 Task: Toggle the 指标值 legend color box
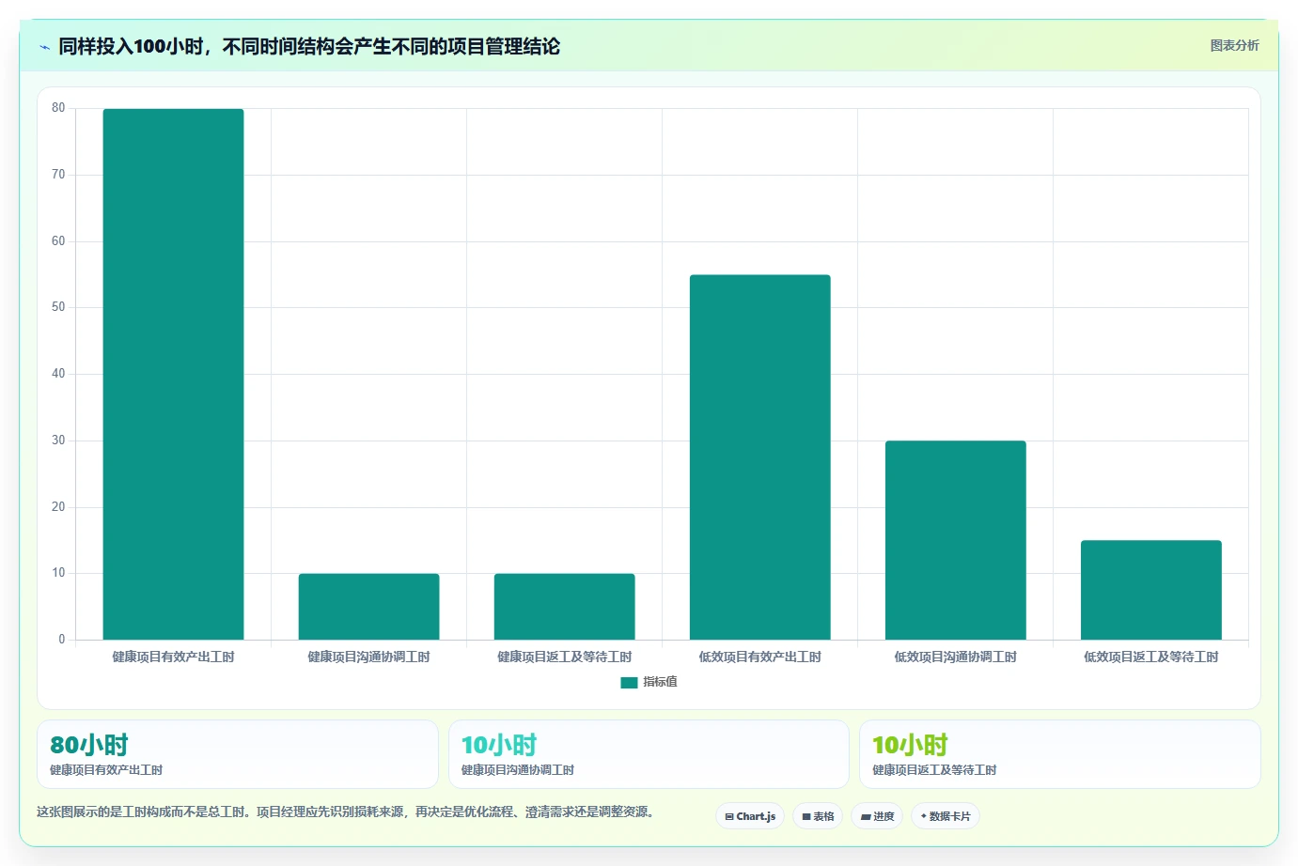click(629, 683)
